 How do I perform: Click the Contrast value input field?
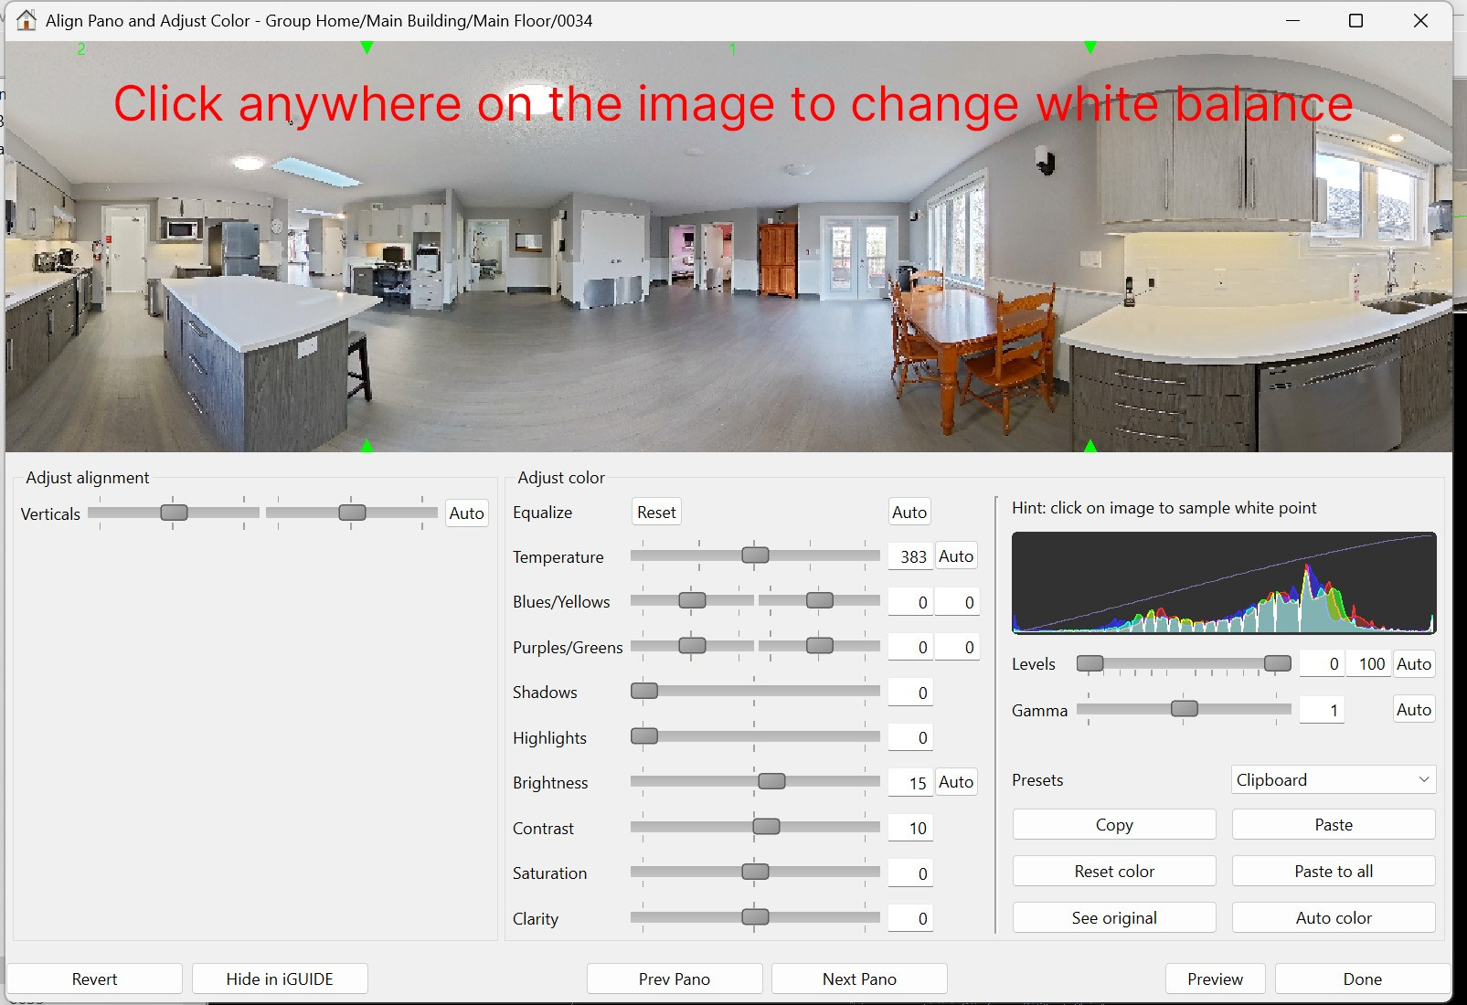click(x=910, y=828)
